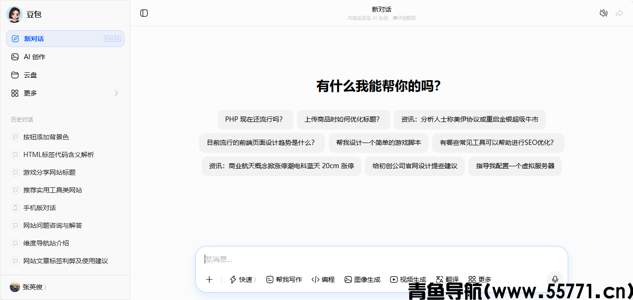
Task: Expand the 更多 sidebar item
Action: pyautogui.click(x=65, y=93)
